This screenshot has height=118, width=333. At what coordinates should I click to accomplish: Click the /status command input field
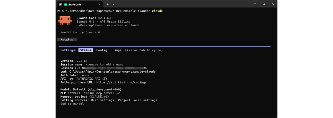[x=67, y=40]
